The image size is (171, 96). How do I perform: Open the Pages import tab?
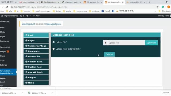[x=36, y=41]
